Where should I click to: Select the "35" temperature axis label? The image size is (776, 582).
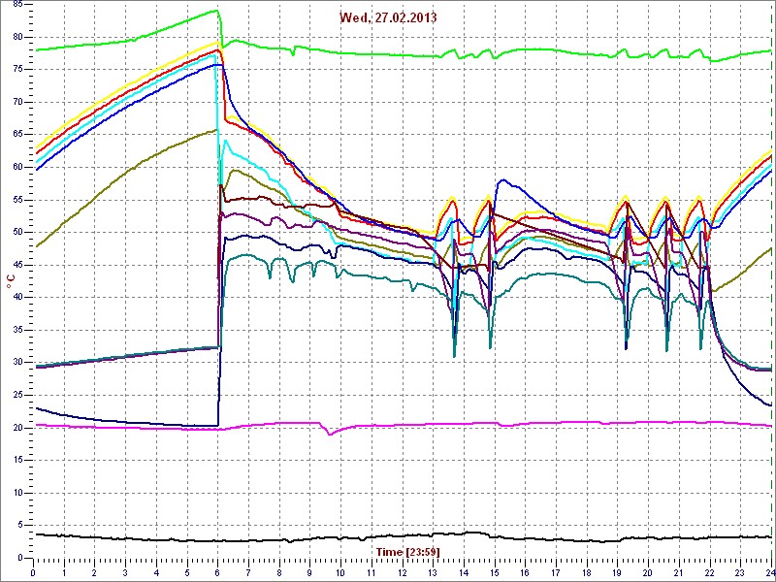[17, 330]
